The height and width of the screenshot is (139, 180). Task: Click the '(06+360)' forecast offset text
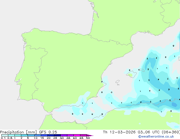[x=171, y=132]
